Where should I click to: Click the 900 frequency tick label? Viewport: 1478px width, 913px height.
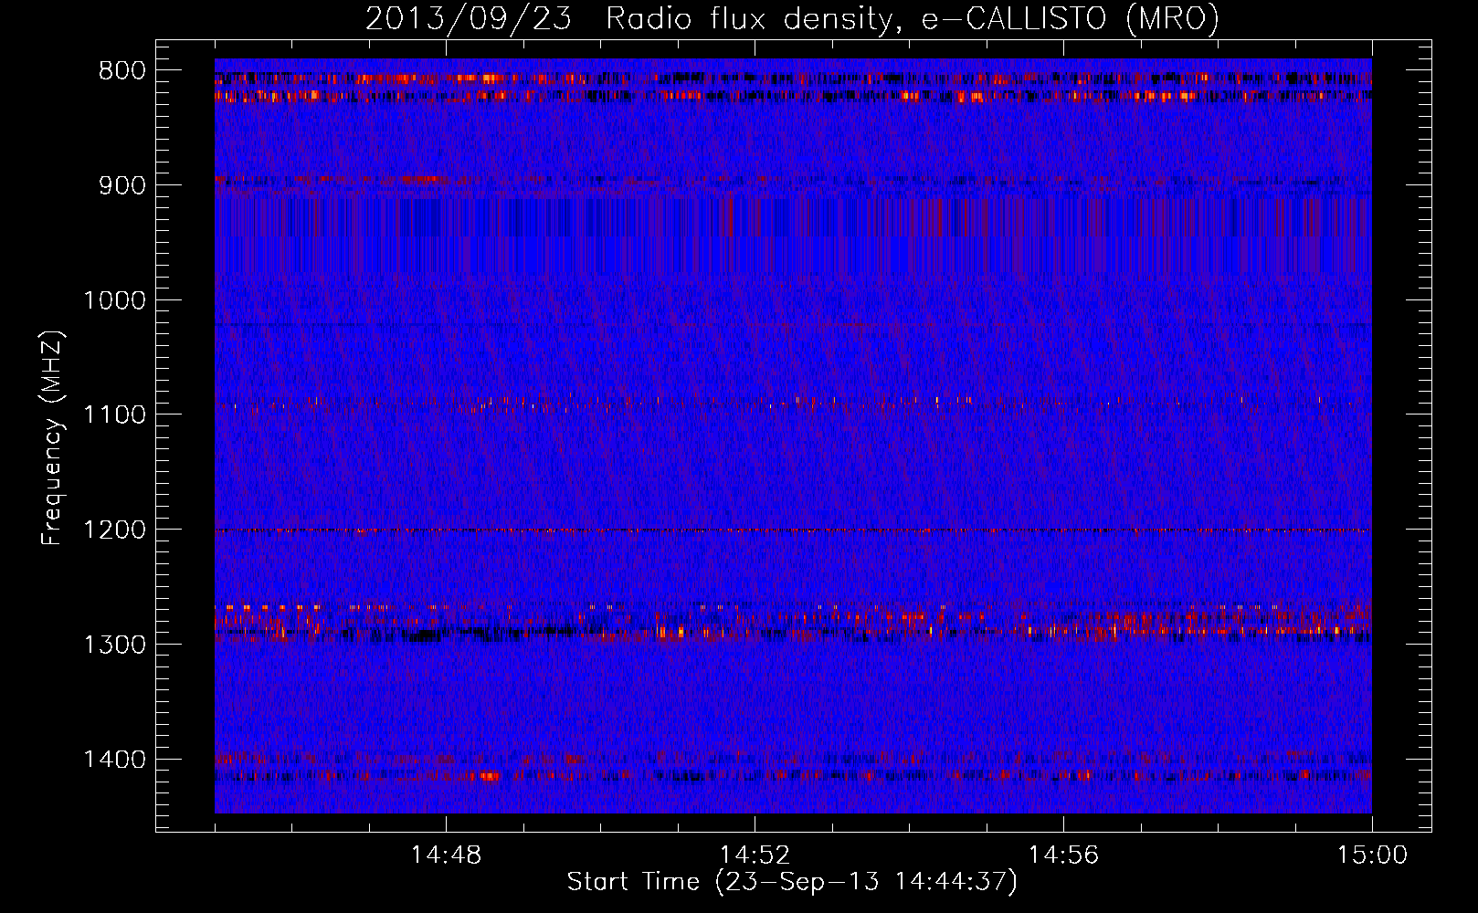(122, 185)
